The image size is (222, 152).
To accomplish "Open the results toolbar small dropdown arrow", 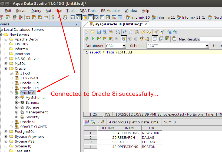I will (x=98, y=122).
